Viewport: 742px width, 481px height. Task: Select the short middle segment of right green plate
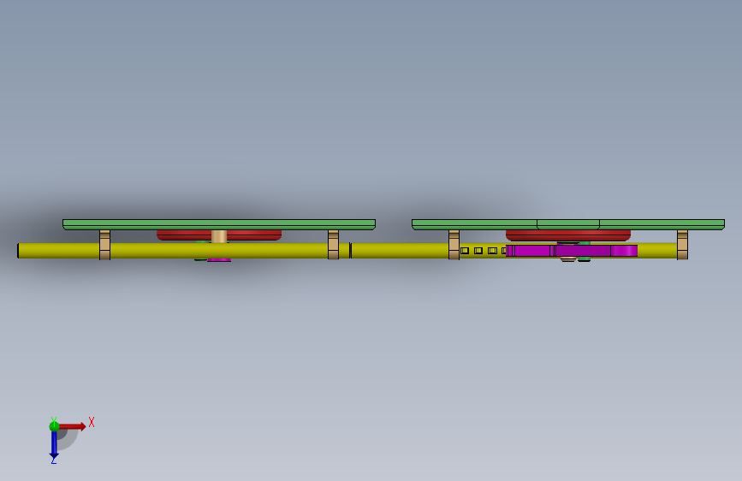click(x=568, y=224)
